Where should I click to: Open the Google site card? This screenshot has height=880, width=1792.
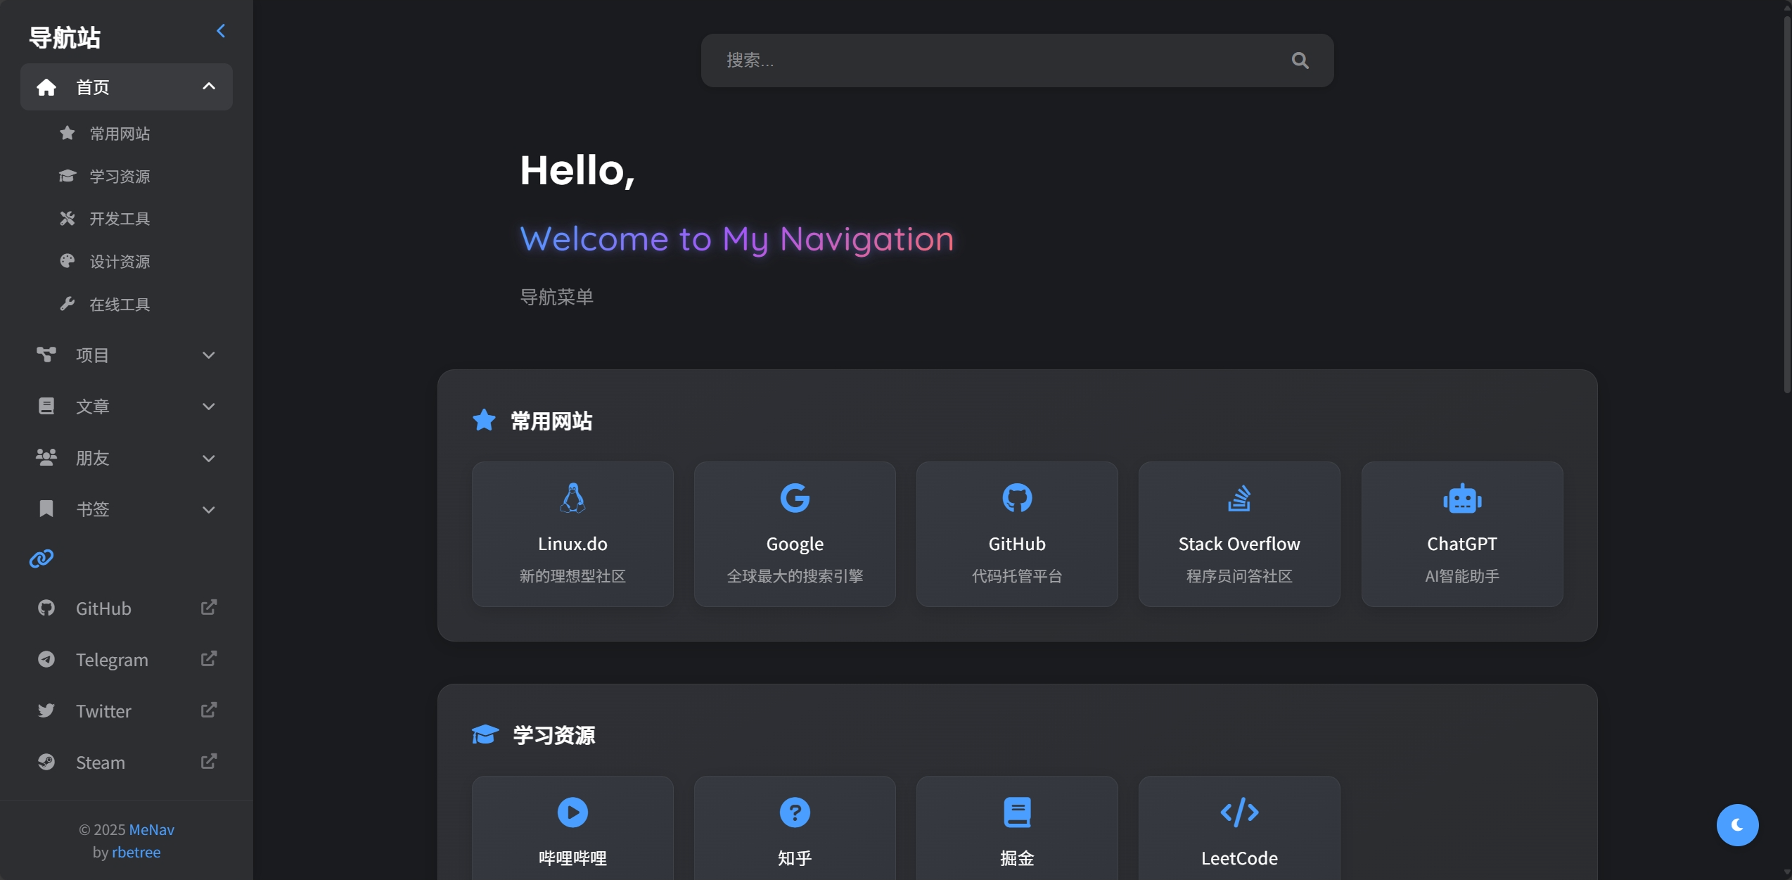[x=794, y=533]
